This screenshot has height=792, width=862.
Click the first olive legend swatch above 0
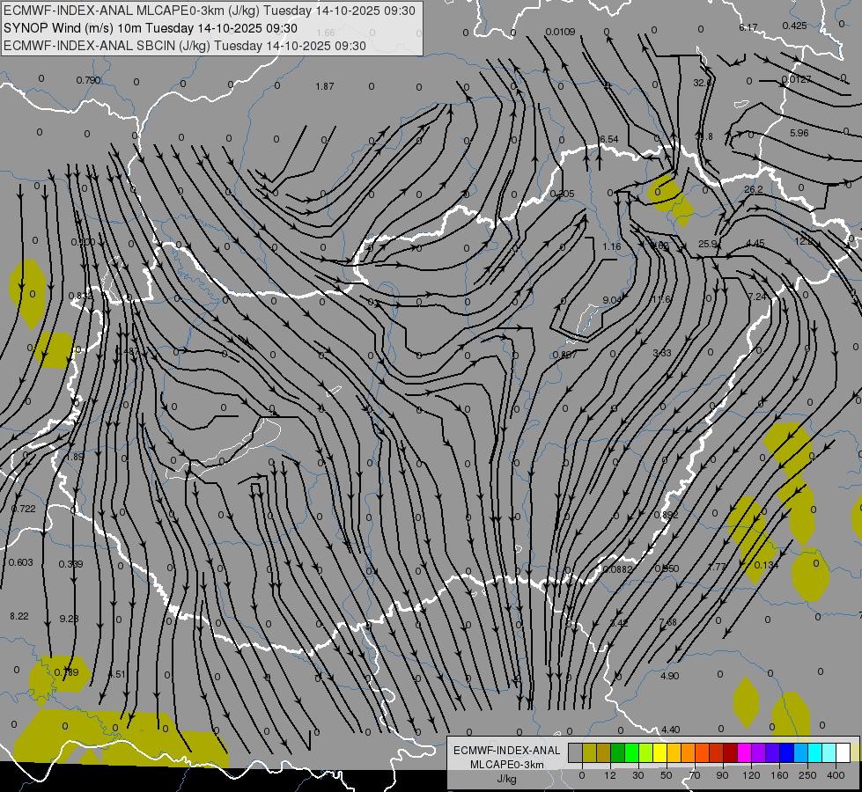tap(589, 752)
